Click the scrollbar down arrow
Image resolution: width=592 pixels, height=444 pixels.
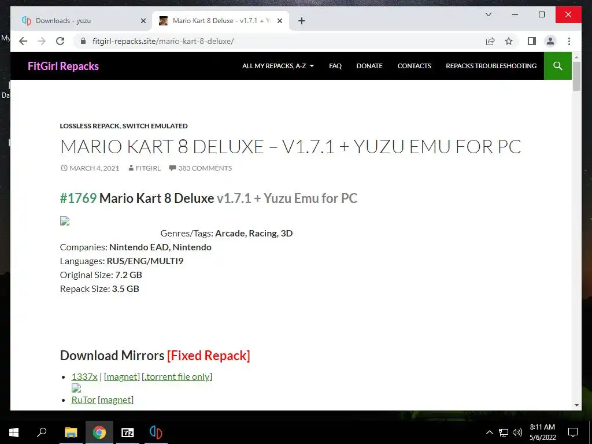576,405
